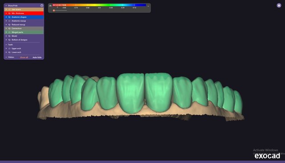The height and width of the screenshot is (163, 285).
Task: Open the notification bell icon
Action: [x=279, y=5]
